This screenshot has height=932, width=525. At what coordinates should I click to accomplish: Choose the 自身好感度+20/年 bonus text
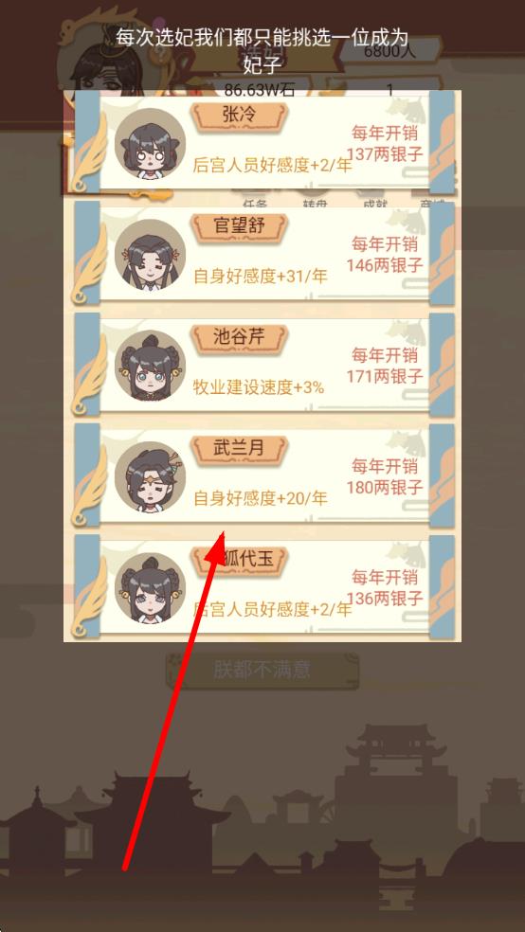click(x=261, y=499)
